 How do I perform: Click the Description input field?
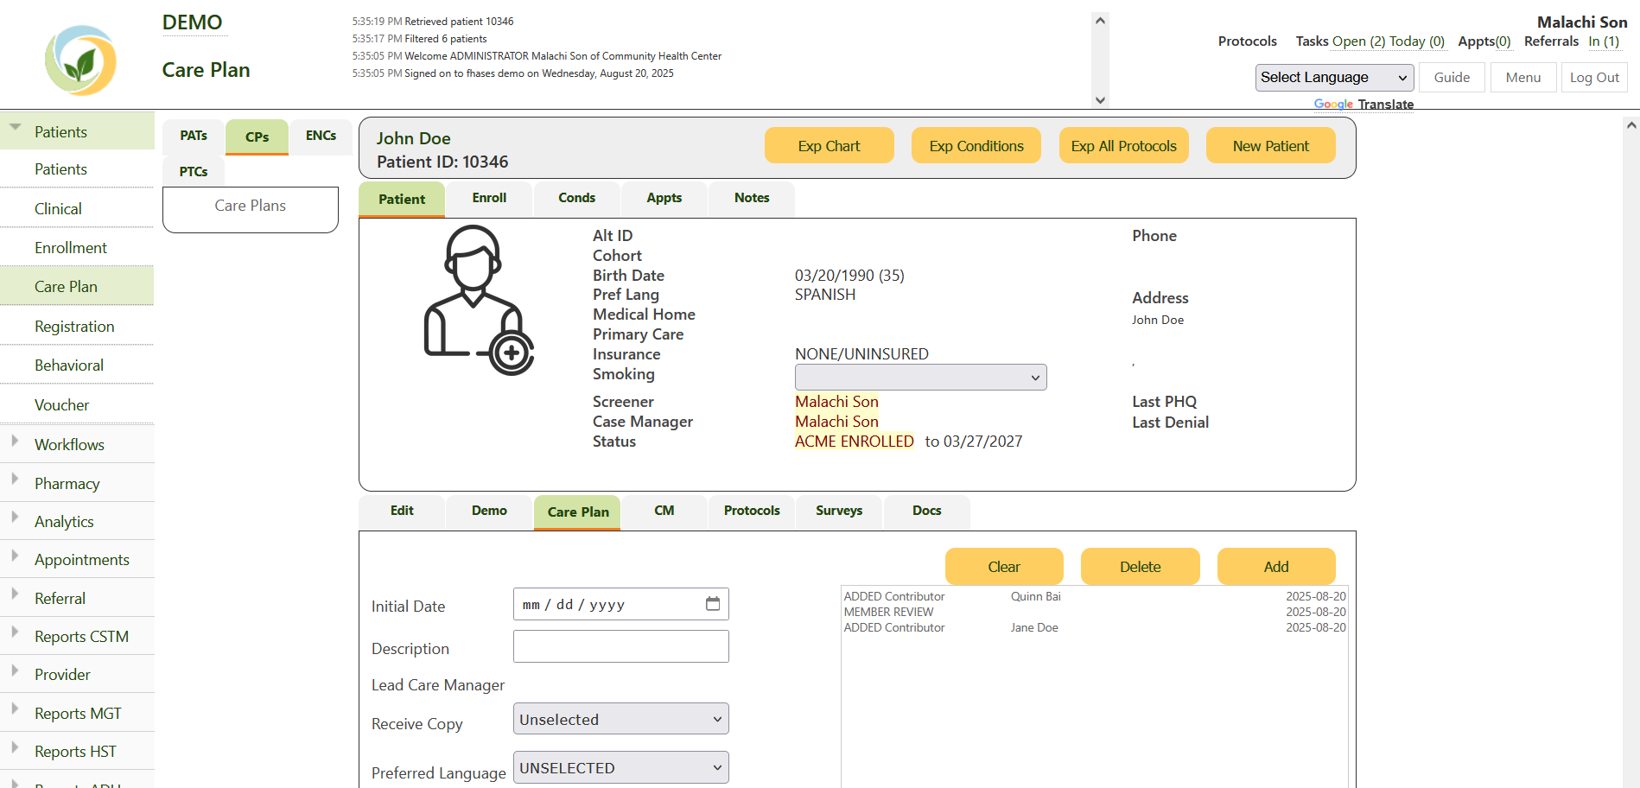click(x=620, y=646)
